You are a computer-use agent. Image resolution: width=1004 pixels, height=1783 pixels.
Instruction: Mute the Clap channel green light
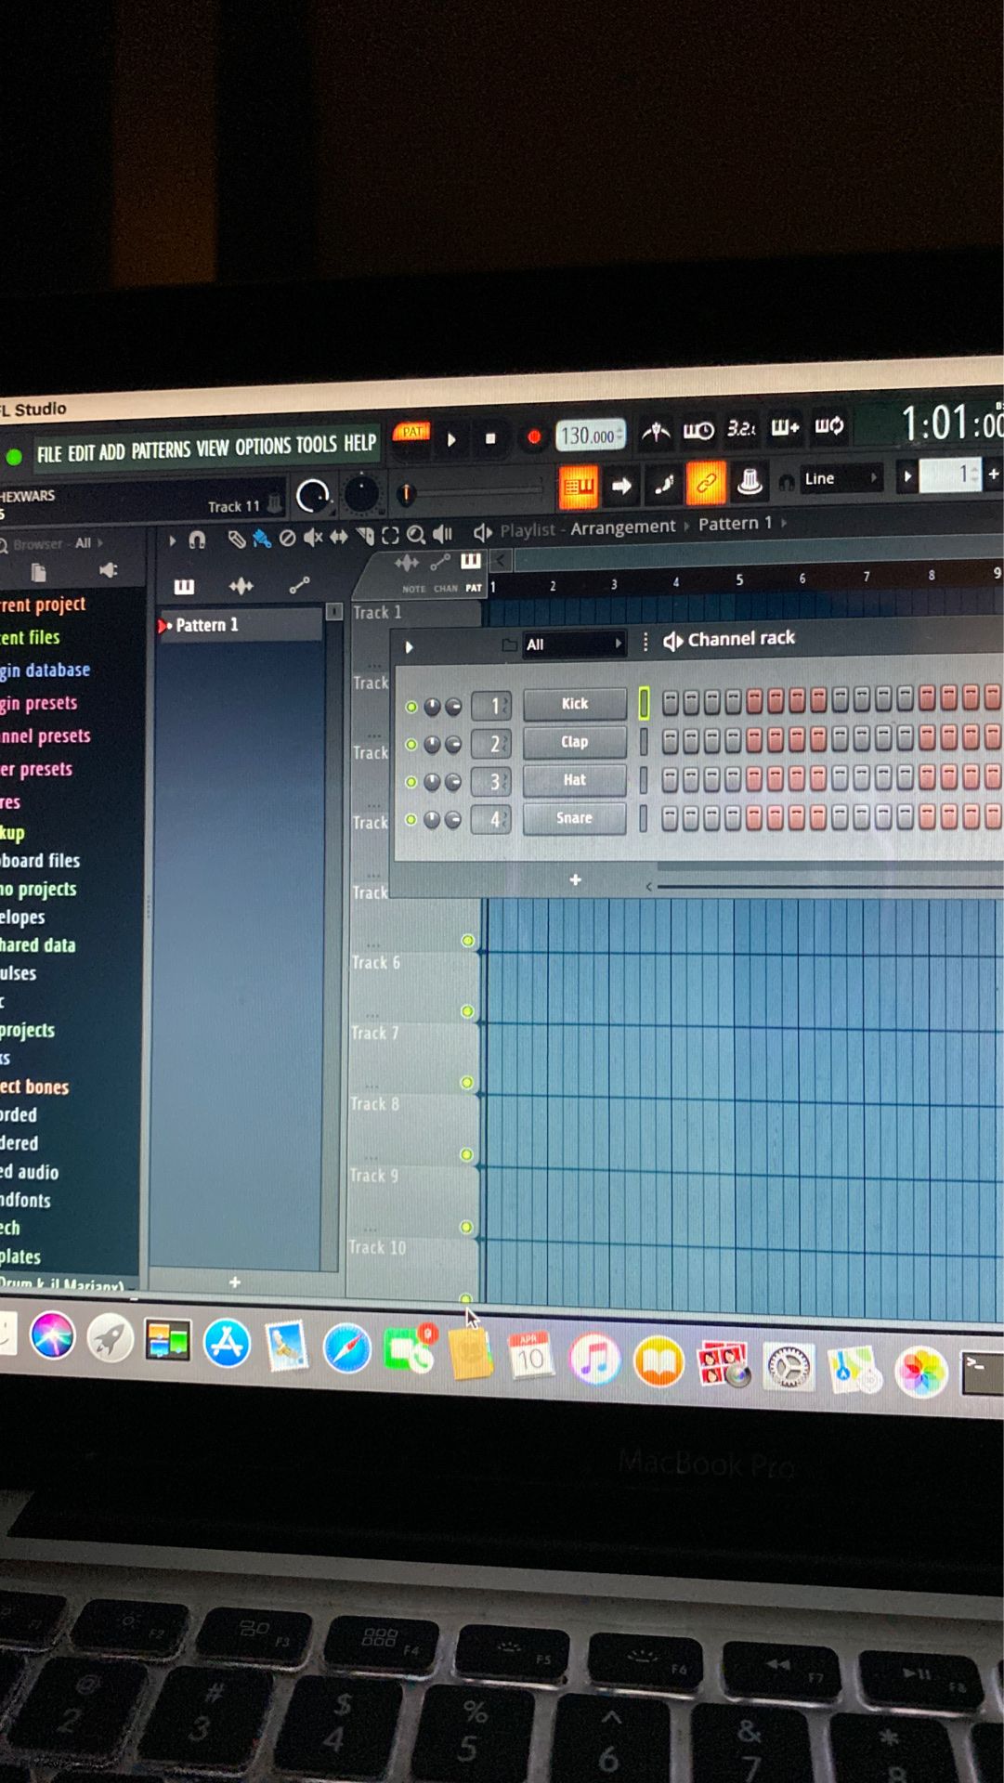click(411, 745)
